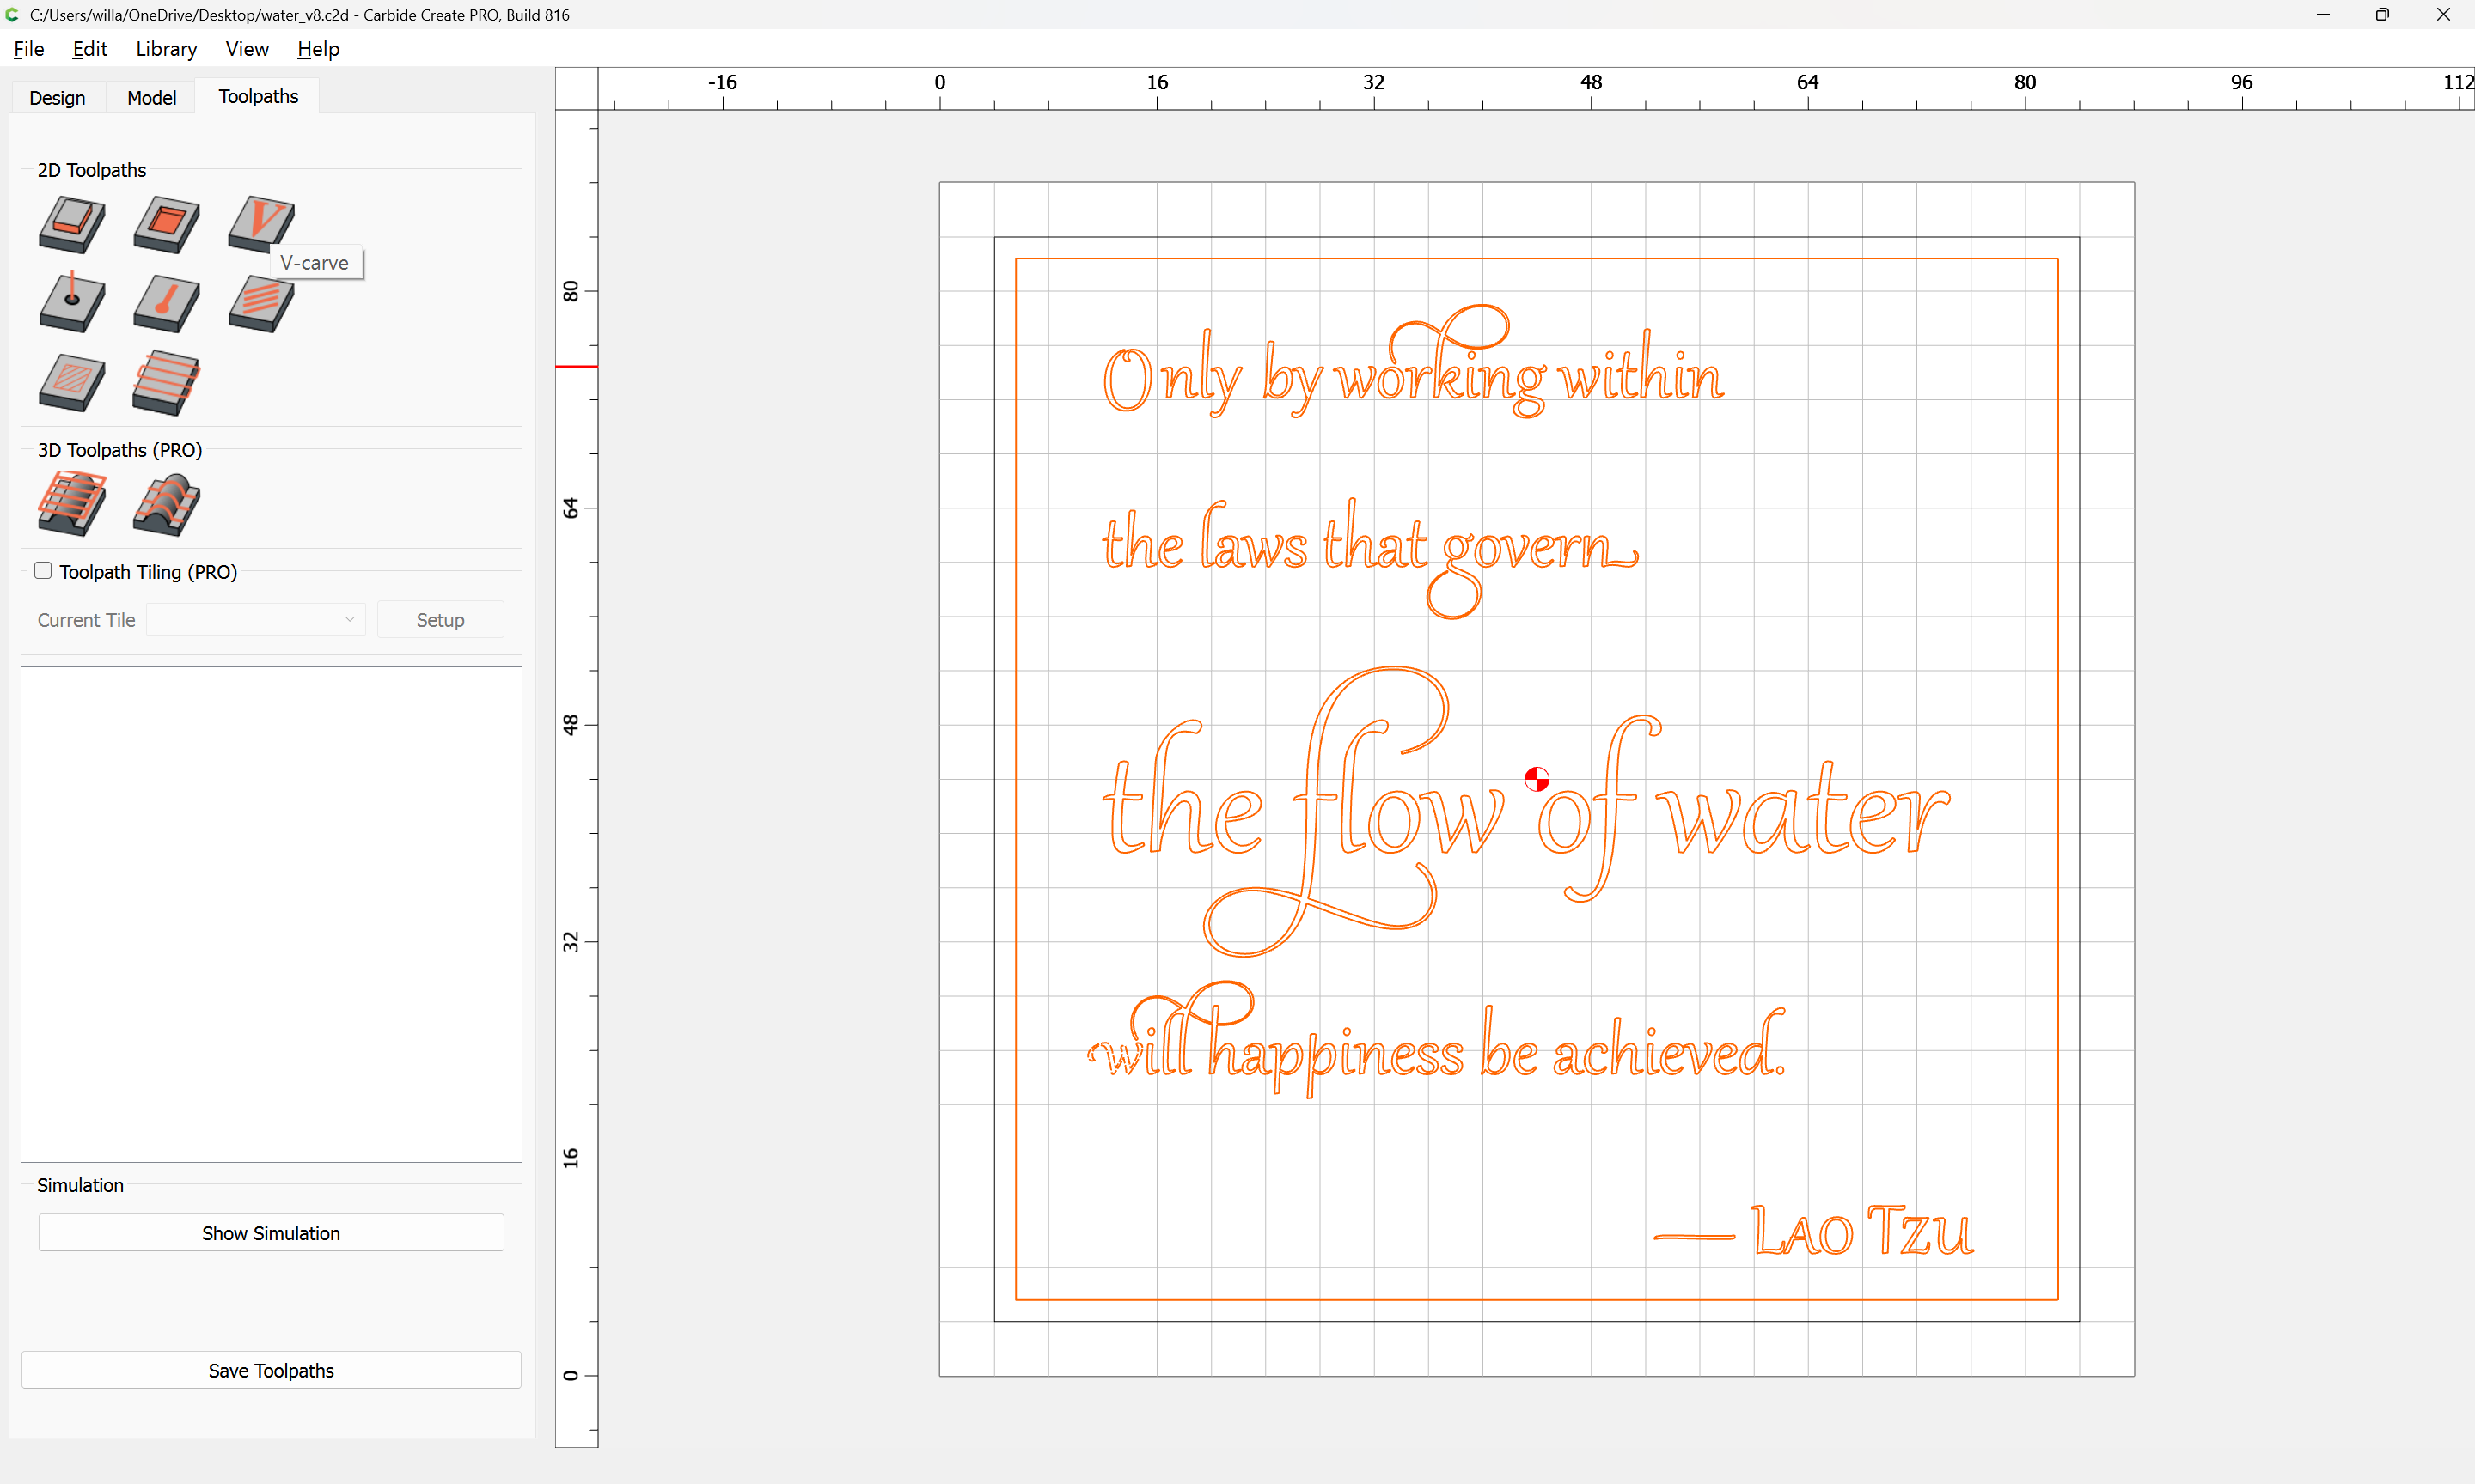Choose the Keyhole toolpath icon
The width and height of the screenshot is (2475, 1484).
pos(166,304)
